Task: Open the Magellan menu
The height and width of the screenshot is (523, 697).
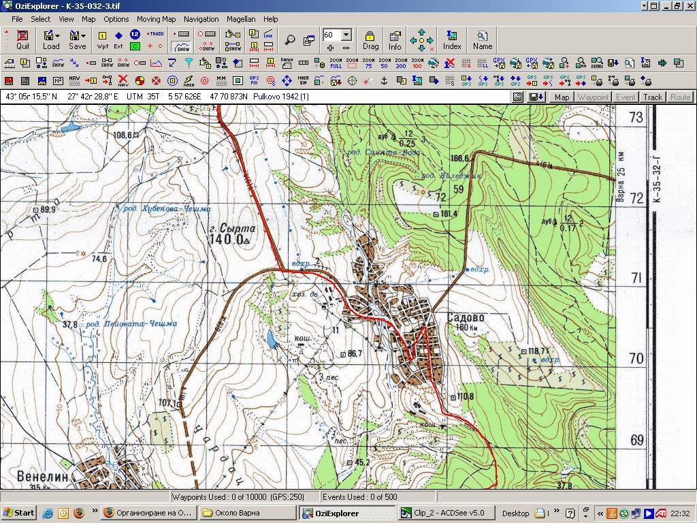Action: click(x=242, y=19)
